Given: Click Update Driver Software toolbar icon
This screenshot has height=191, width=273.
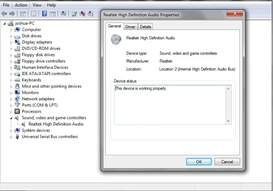Looking at the screenshot, I should 75,14.
